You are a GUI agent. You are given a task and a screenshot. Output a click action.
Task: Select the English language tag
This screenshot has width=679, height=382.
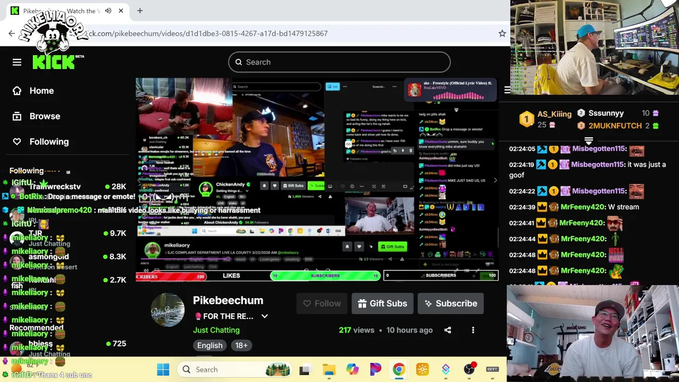(x=210, y=345)
